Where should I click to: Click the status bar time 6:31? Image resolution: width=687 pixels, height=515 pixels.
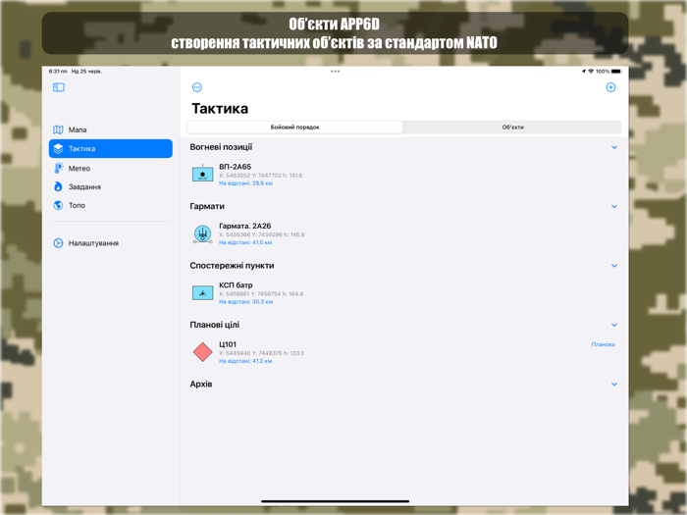click(58, 72)
